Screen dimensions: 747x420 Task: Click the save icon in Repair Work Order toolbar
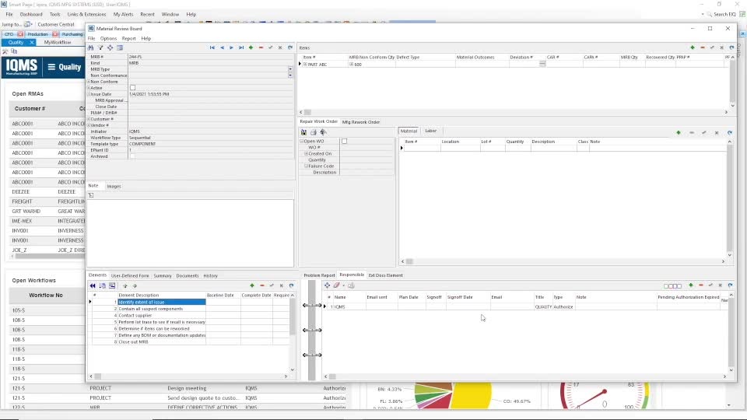303,132
